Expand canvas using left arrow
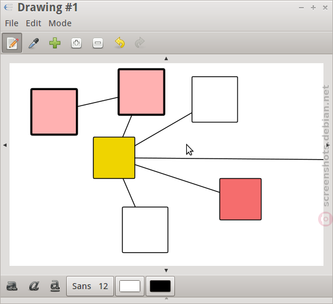This screenshot has height=304, width=333. (x=5, y=145)
